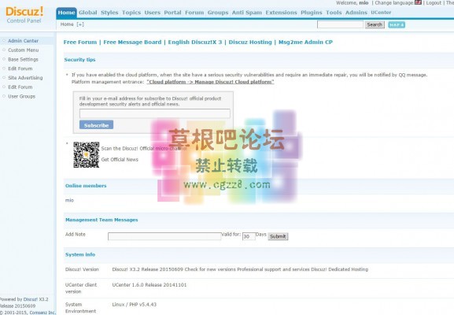Click the Search button
The width and height of the screenshot is (454, 315).
coord(375,24)
